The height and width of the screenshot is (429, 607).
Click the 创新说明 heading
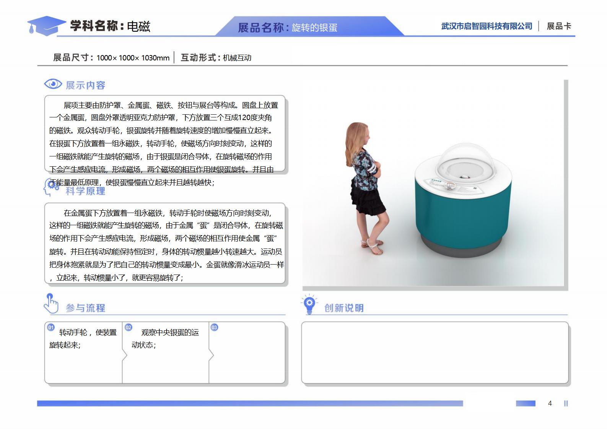tap(344, 308)
